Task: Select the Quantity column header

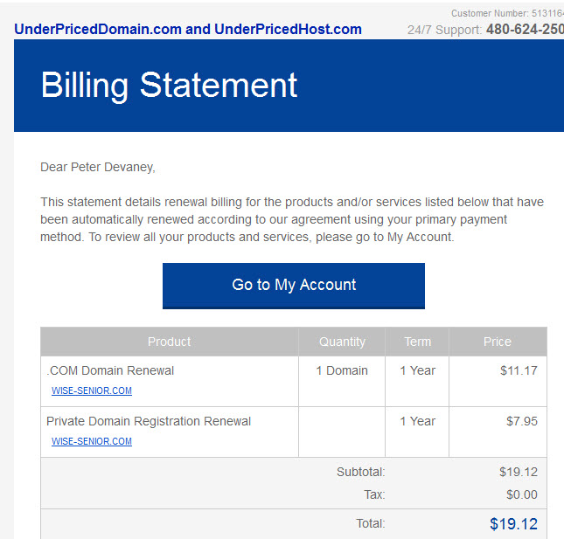Action: [342, 342]
